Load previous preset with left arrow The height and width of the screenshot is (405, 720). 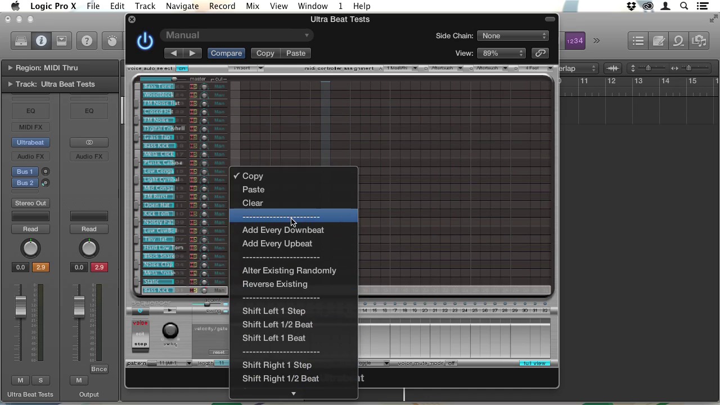[x=174, y=53]
